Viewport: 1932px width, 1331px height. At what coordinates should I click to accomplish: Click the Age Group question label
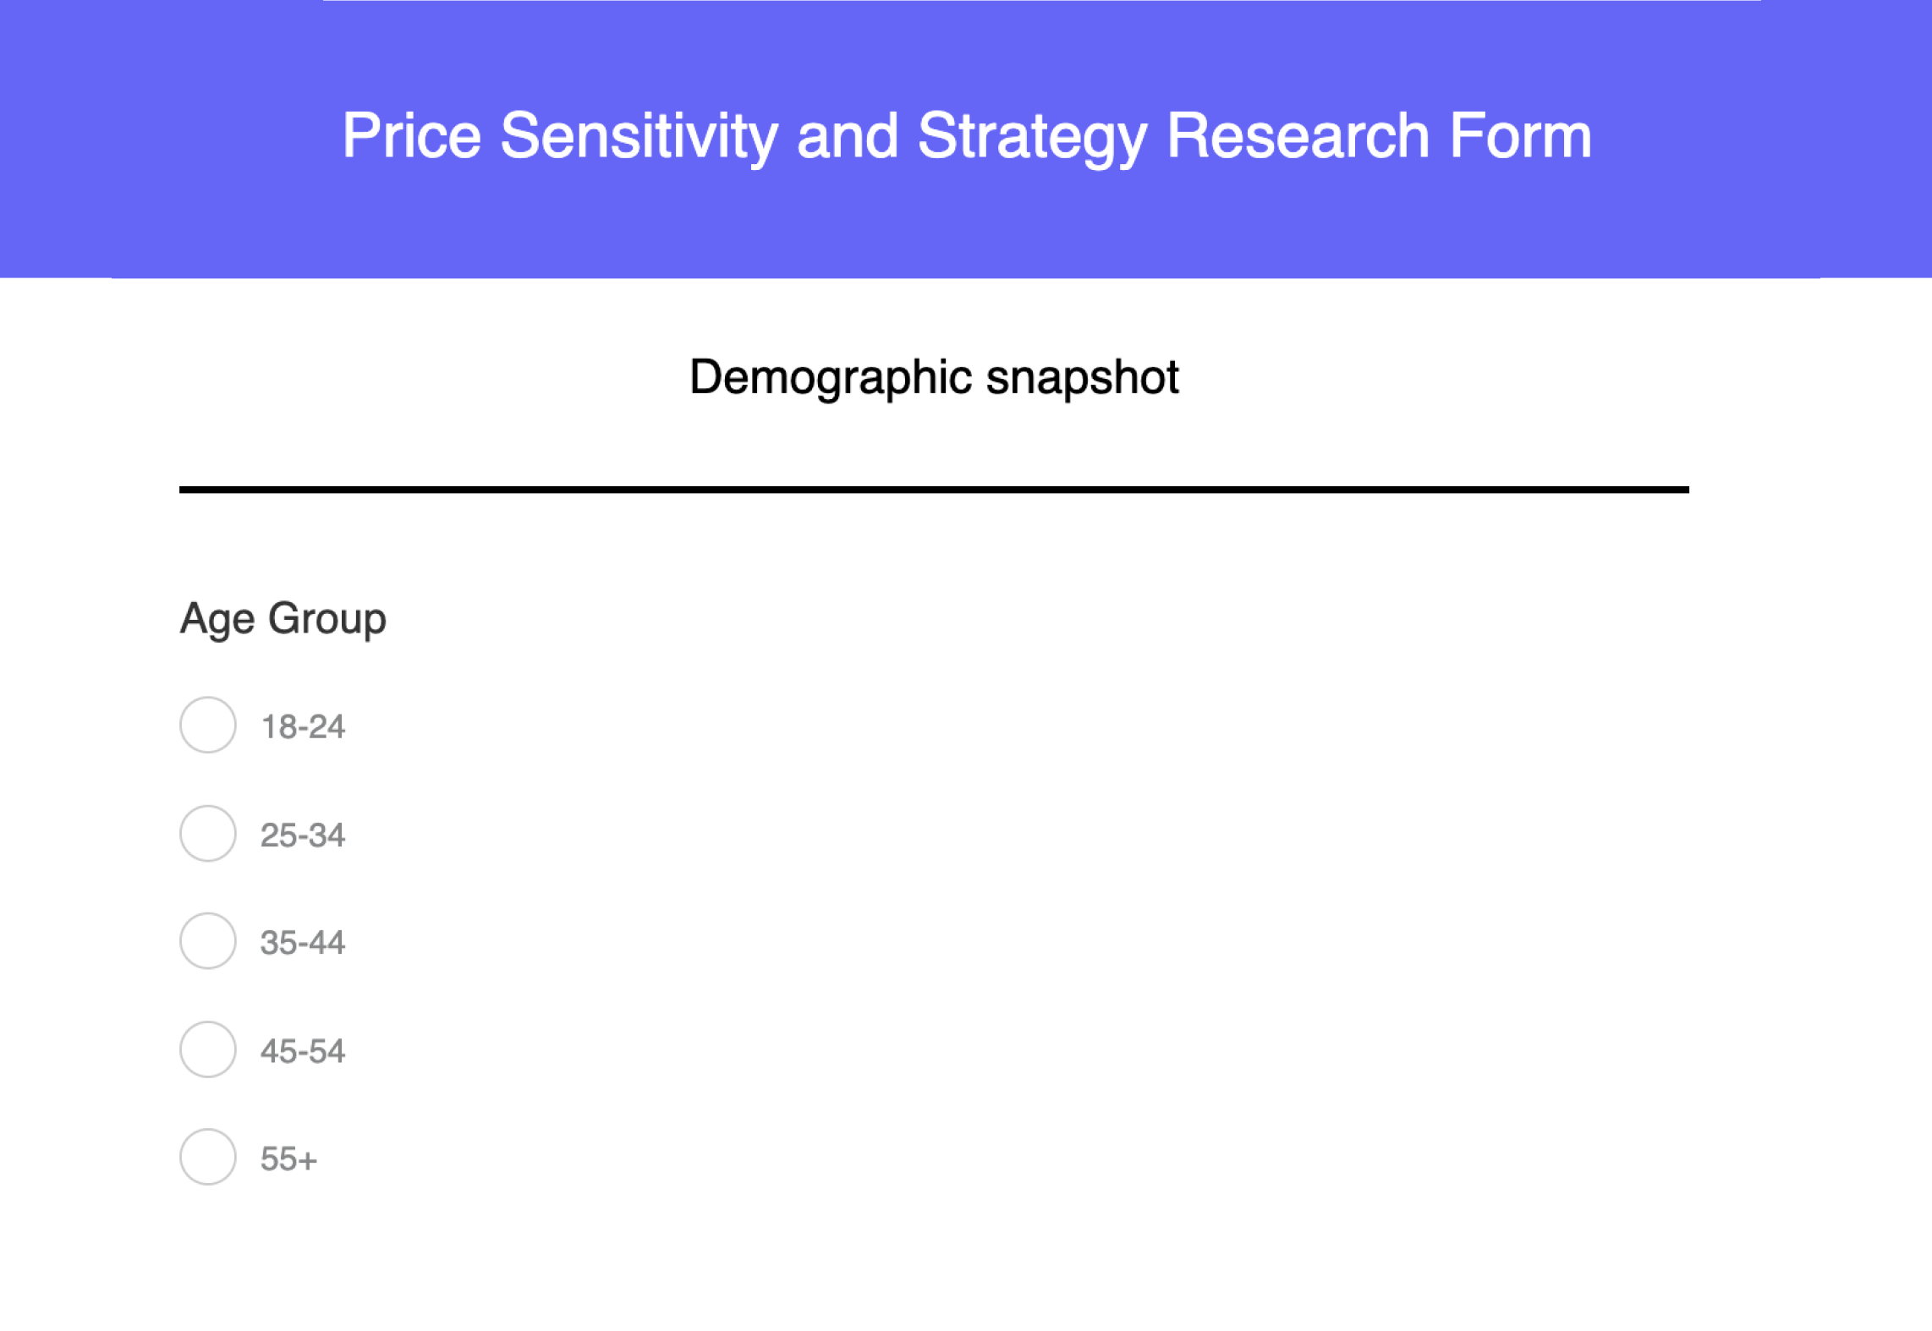coord(282,618)
